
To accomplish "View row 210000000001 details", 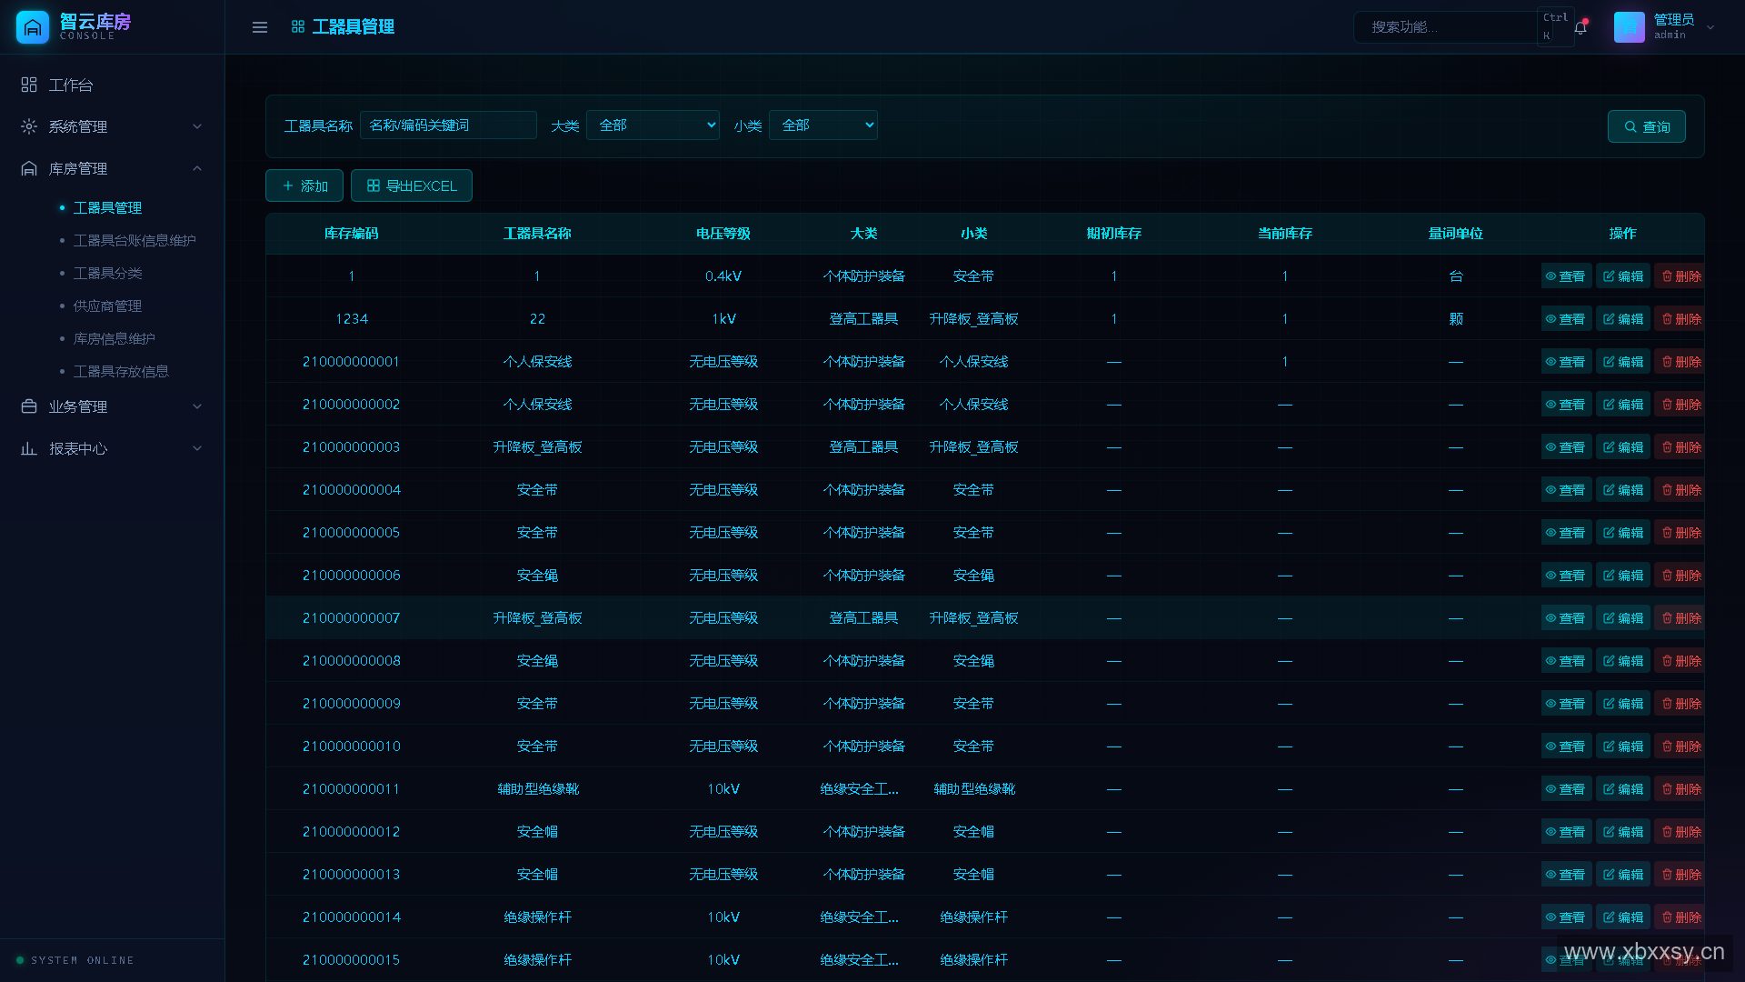I will (x=1566, y=362).
